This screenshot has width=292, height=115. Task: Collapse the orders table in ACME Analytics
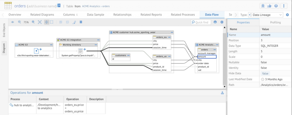(x=214, y=49)
